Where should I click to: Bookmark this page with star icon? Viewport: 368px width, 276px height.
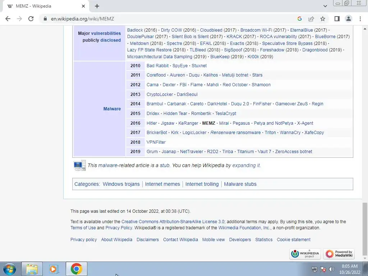click(323, 19)
